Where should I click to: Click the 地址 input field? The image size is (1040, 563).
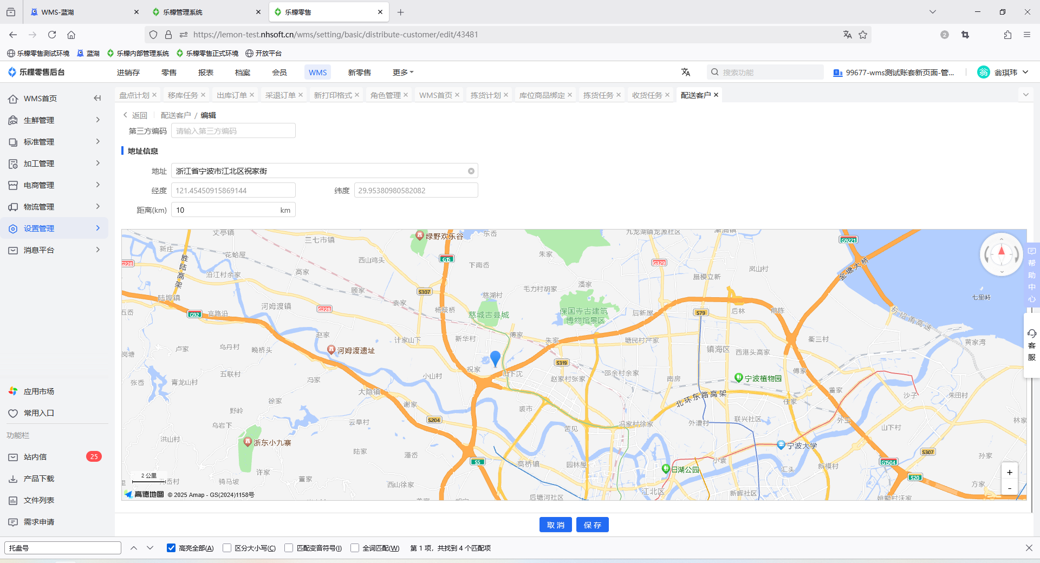324,171
